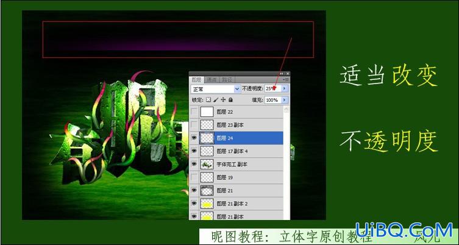This screenshot has height=245, width=459.
Task: Select 图层 17 副本 4 thumbnail
Action: click(x=207, y=151)
